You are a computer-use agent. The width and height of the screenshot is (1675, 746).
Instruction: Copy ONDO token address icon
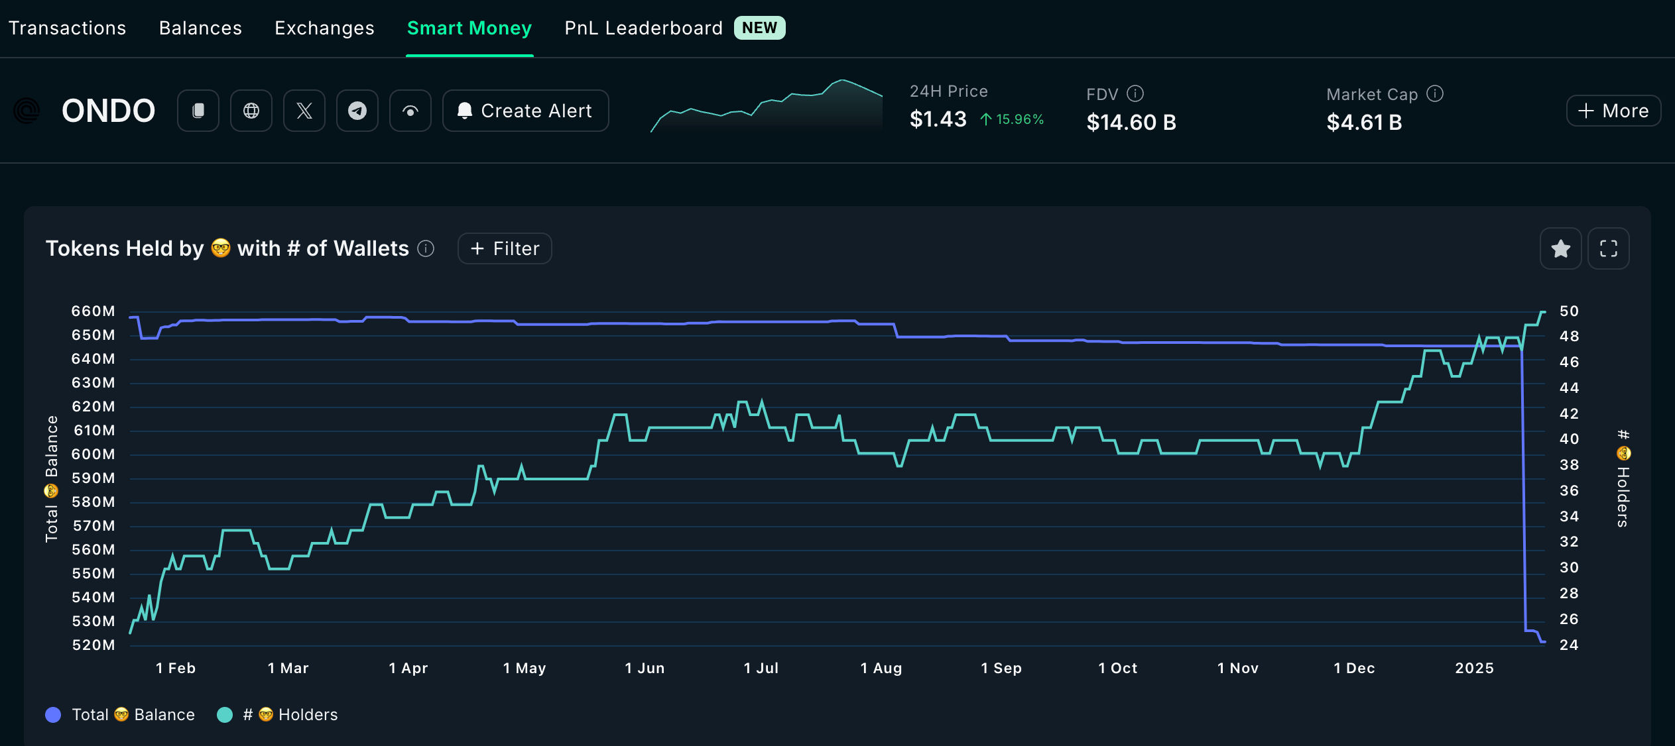pyautogui.click(x=198, y=111)
